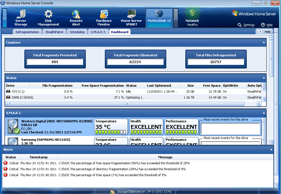This screenshot has height=194, width=281.
Task: Click first Critical alert red icon
Action: pyautogui.click(x=5, y=163)
